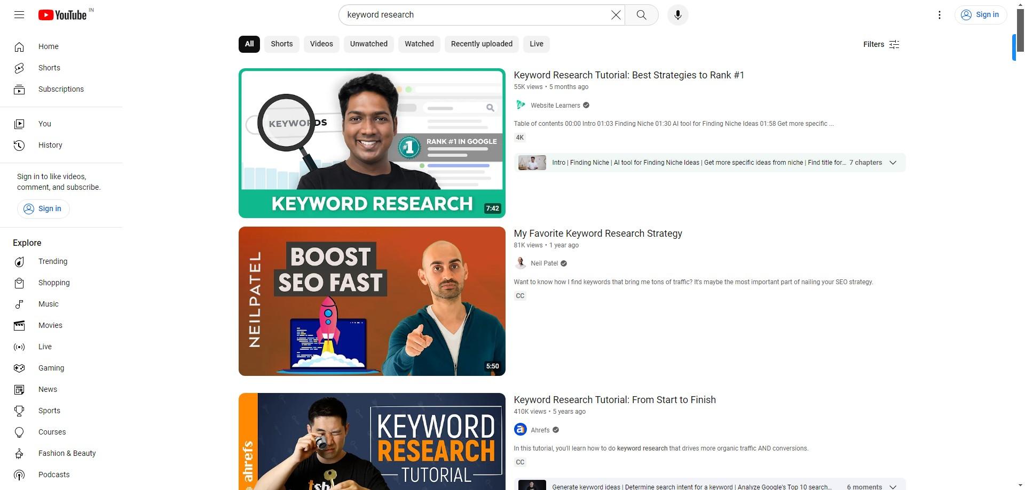Click the Neil Patel video description text
Image resolution: width=1025 pixels, height=490 pixels.
pyautogui.click(x=693, y=282)
